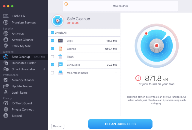Screen dimensions: 192x130
Task: Click the Trash bin icon in list
Action: (60, 57)
